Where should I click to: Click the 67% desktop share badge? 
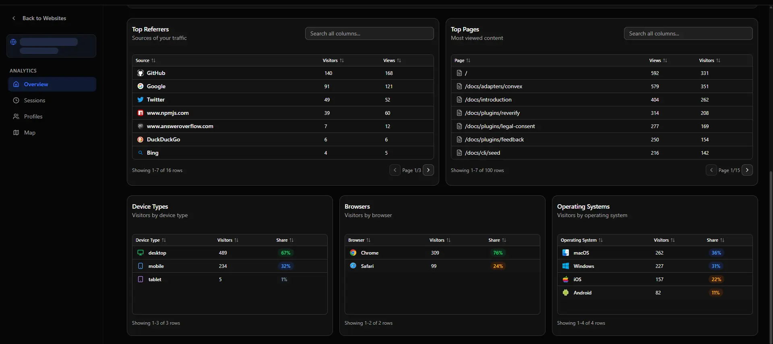pyautogui.click(x=286, y=253)
